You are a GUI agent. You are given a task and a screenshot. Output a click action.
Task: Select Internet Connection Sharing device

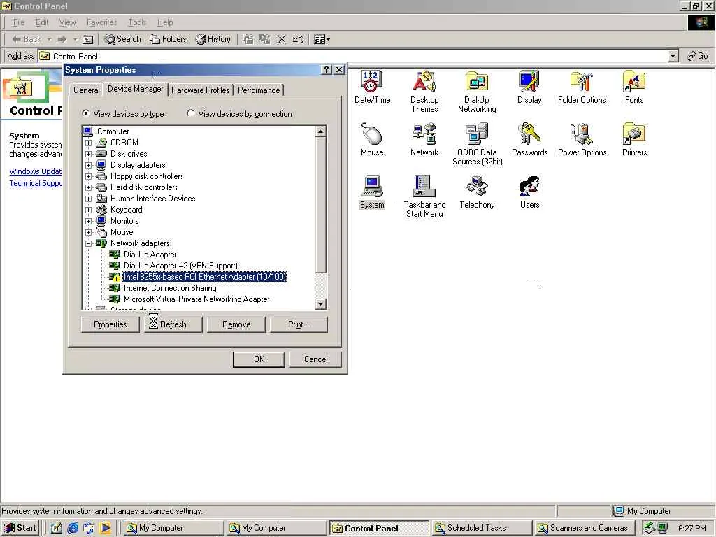(170, 288)
